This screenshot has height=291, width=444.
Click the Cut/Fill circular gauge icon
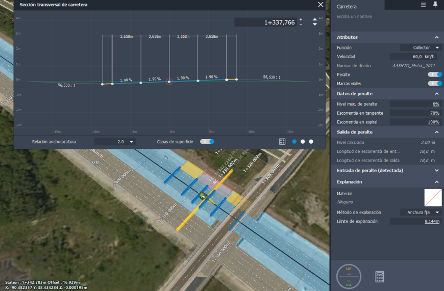pyautogui.click(x=349, y=277)
